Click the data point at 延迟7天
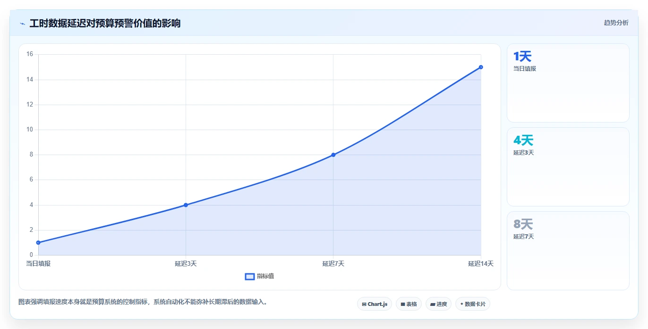Viewport: 648px width, 329px height. [x=333, y=155]
